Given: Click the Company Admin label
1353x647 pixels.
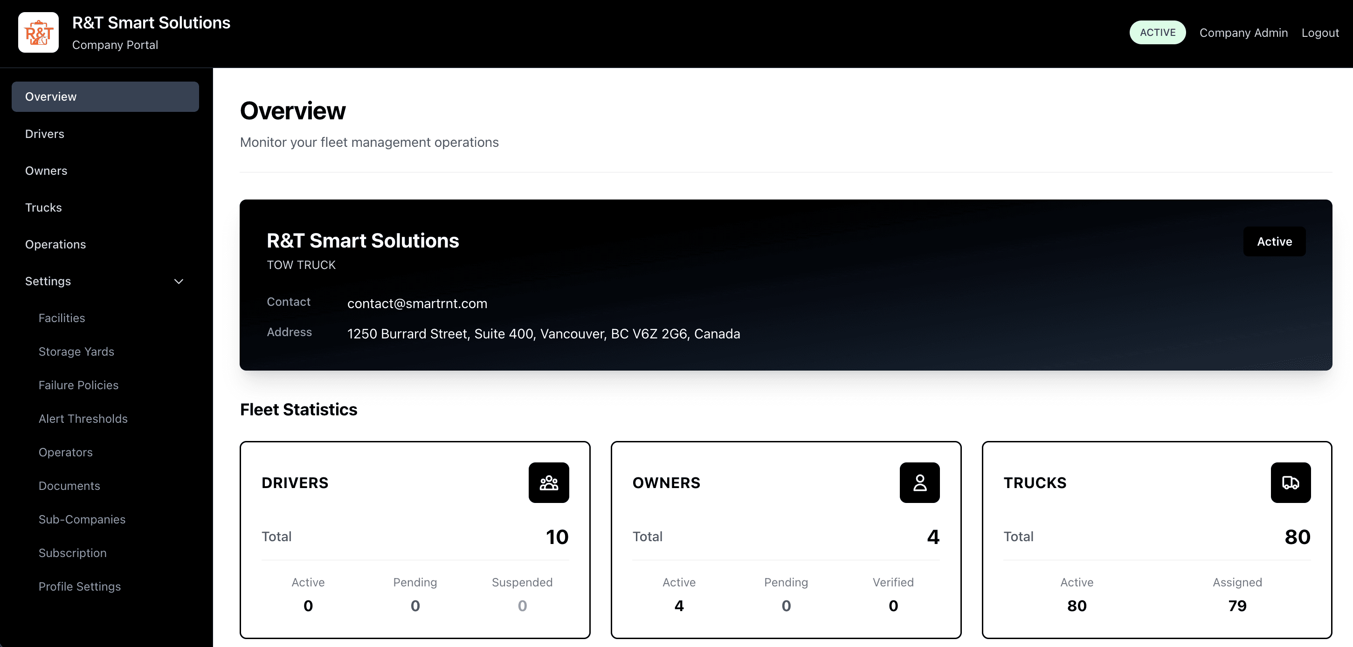Looking at the screenshot, I should [x=1243, y=33].
